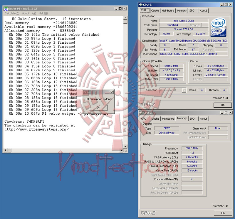Viewport: 235px width, 219px height.
Task: Click the Core Voltage value 1.728 V
Action: pos(200,34)
